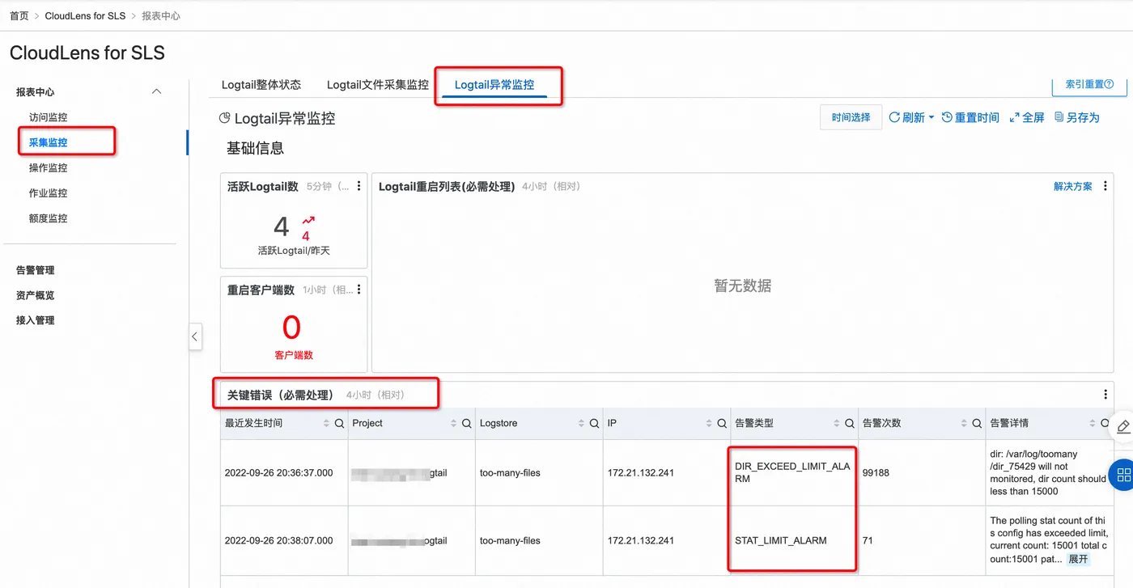Image resolution: width=1133 pixels, height=588 pixels.
Task: Search the IP column
Action: click(721, 423)
